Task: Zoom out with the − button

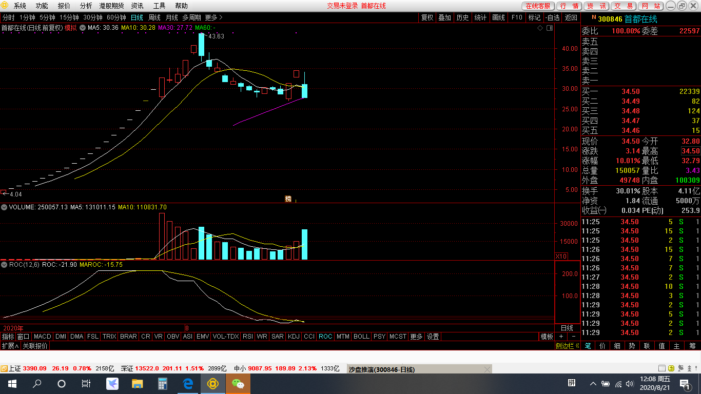Action: tap(573, 337)
